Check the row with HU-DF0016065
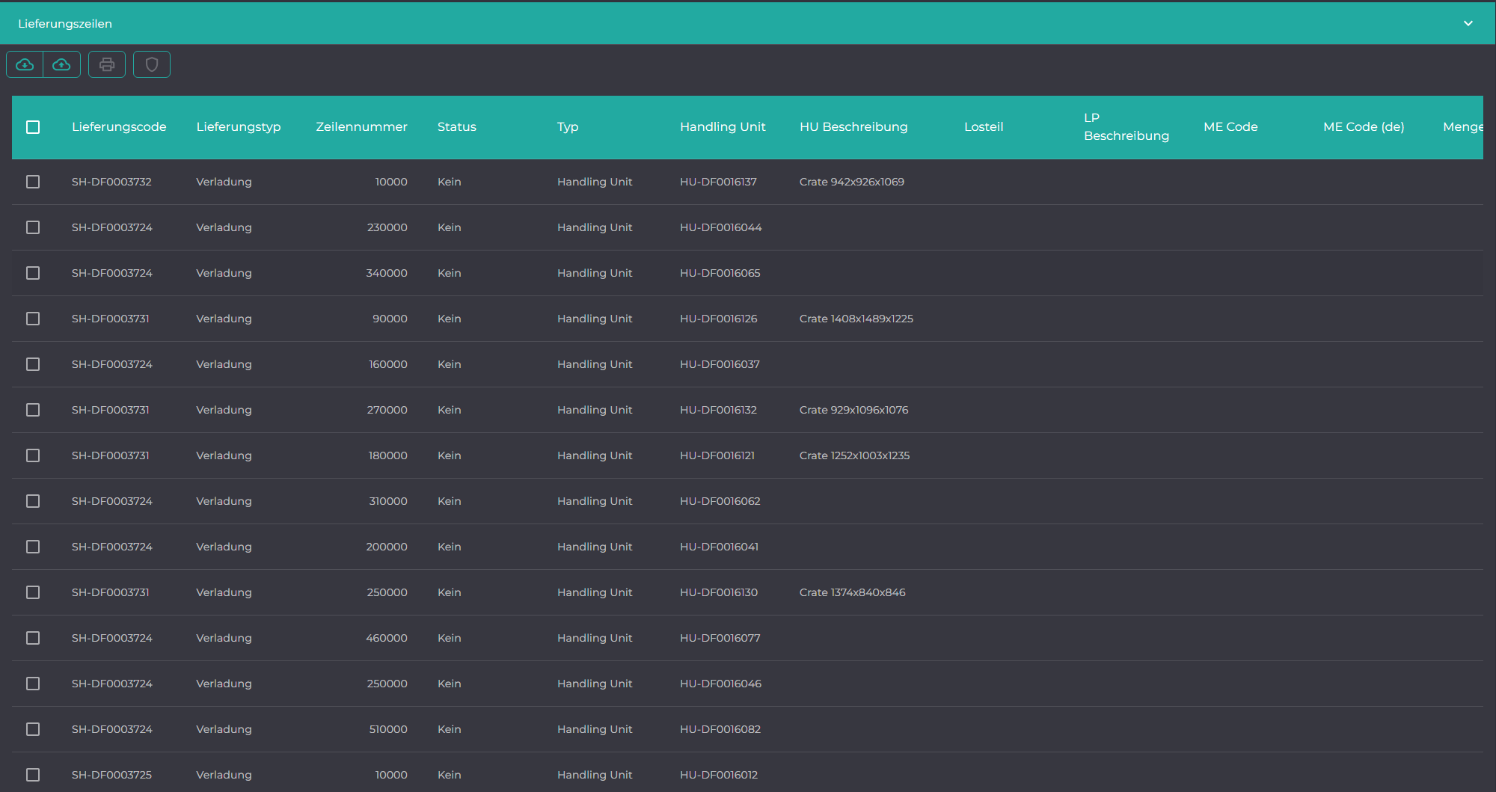 tap(33, 273)
